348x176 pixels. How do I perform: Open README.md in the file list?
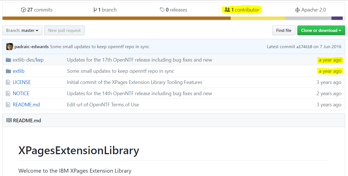[x=26, y=105]
